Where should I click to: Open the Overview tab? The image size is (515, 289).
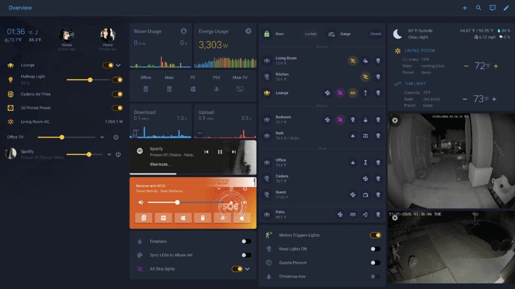[x=20, y=8]
